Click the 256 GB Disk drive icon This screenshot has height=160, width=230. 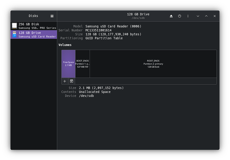tap(14, 26)
